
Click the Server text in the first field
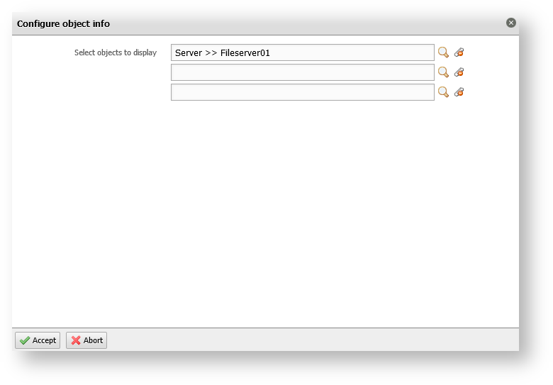point(189,53)
